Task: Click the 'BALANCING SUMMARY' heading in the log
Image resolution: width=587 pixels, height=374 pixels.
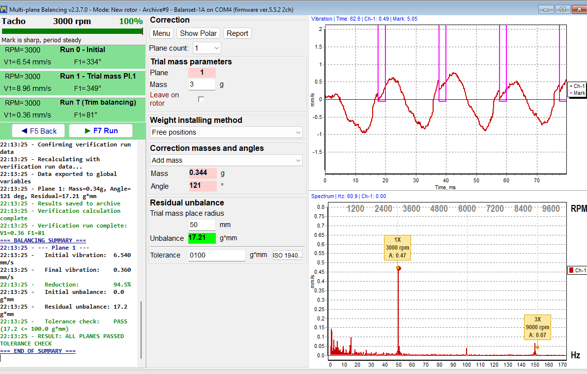Action: click(x=43, y=240)
